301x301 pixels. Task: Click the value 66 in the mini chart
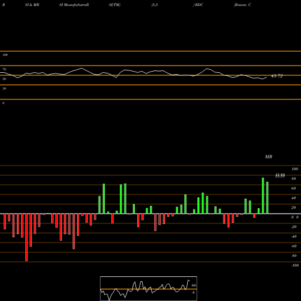(x=194, y=285)
